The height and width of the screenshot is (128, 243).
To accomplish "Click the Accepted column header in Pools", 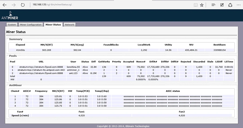I will click(129, 61).
